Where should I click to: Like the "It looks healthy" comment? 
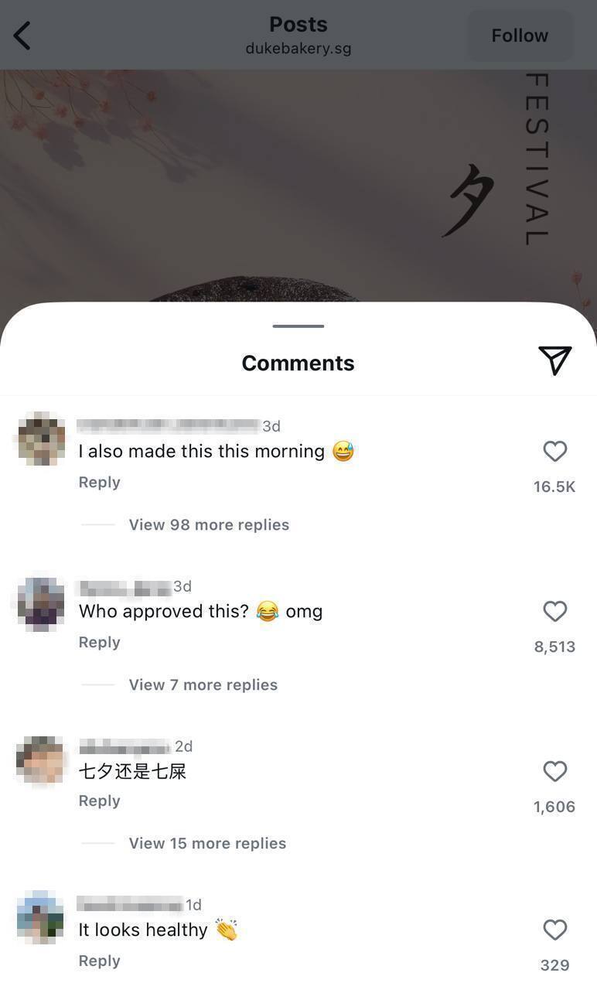coord(554,930)
